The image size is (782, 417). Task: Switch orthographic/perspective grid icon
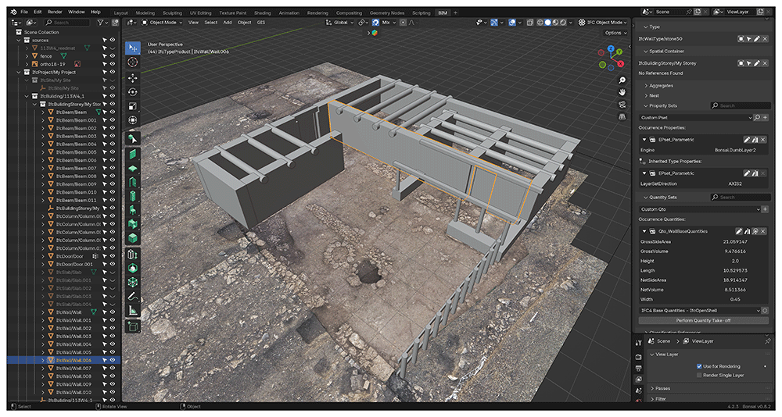pos(622,116)
